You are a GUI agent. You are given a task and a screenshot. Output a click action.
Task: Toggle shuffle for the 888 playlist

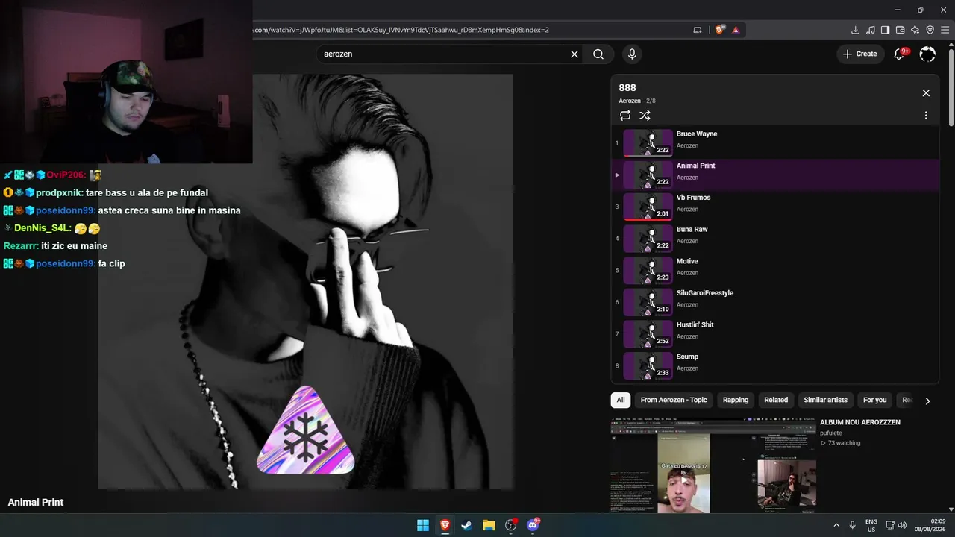point(645,116)
